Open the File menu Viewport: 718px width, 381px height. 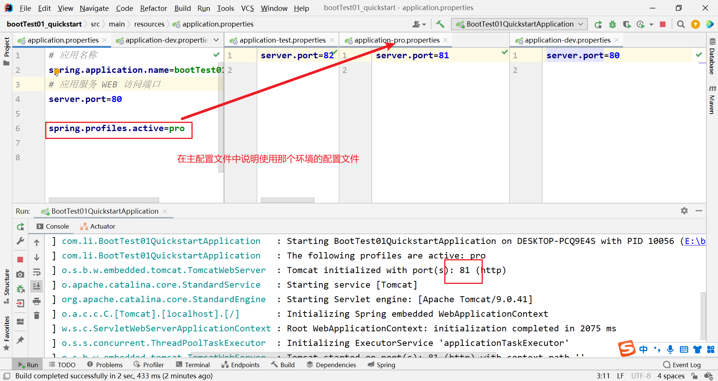[25, 8]
